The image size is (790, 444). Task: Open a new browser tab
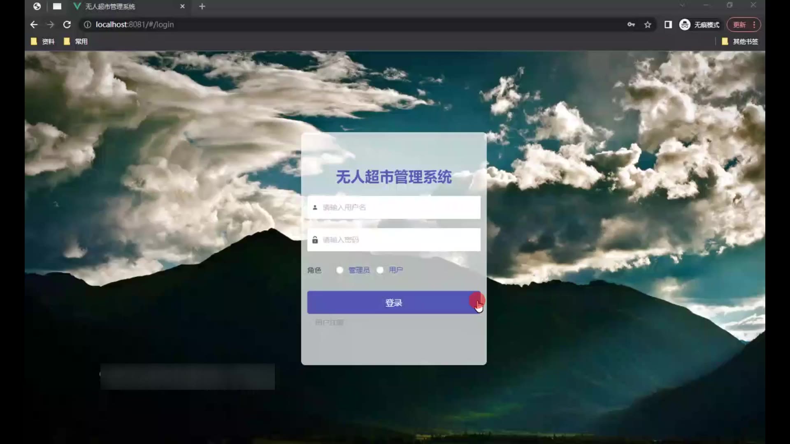202,7
